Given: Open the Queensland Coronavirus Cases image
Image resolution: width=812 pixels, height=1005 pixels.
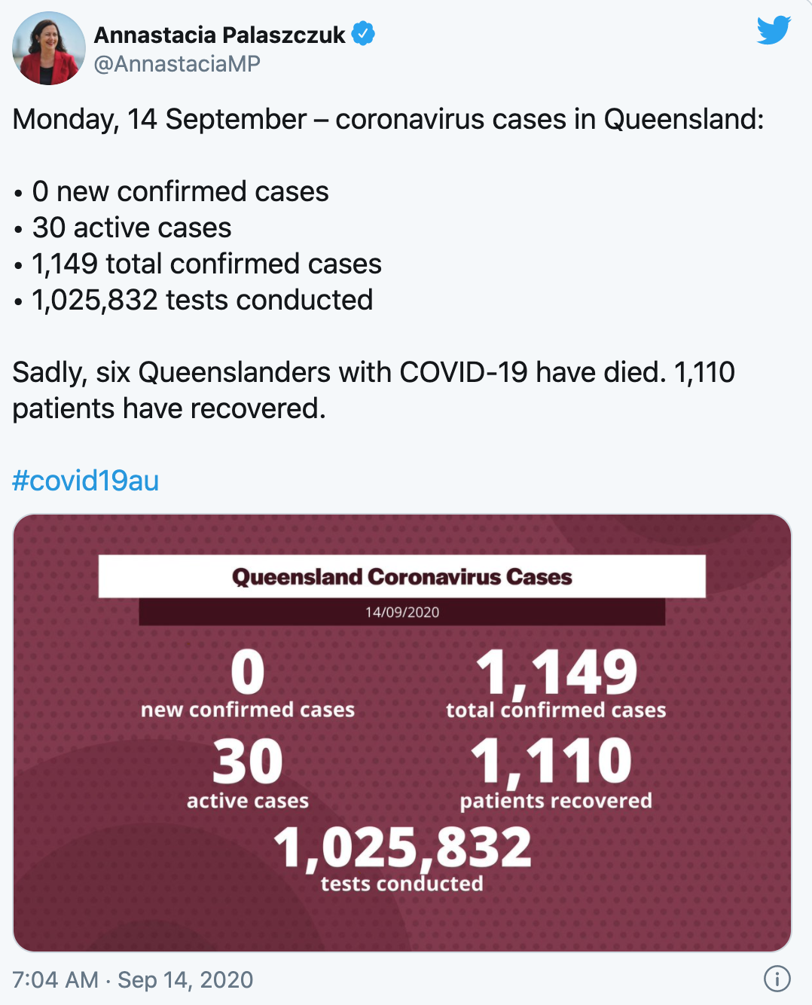Looking at the screenshot, I should [x=402, y=733].
